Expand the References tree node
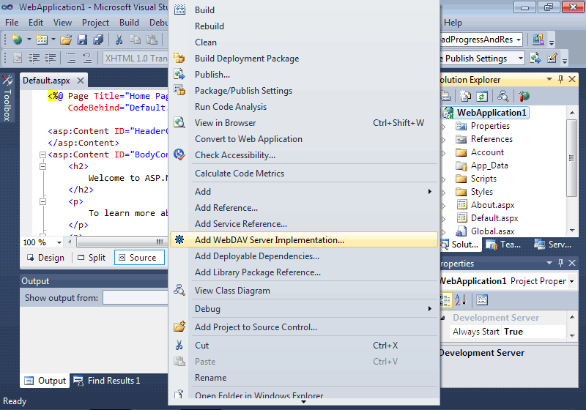 [x=444, y=140]
